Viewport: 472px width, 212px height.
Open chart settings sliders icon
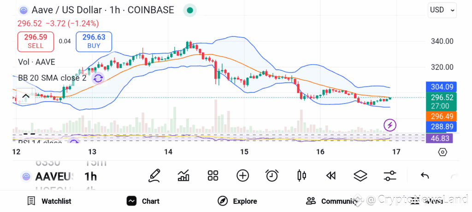pos(390,176)
